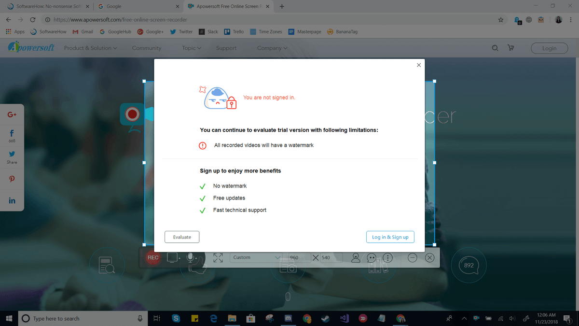The width and height of the screenshot is (579, 326).
Task: Open the user account icon in recorder toolbar
Action: 356,258
